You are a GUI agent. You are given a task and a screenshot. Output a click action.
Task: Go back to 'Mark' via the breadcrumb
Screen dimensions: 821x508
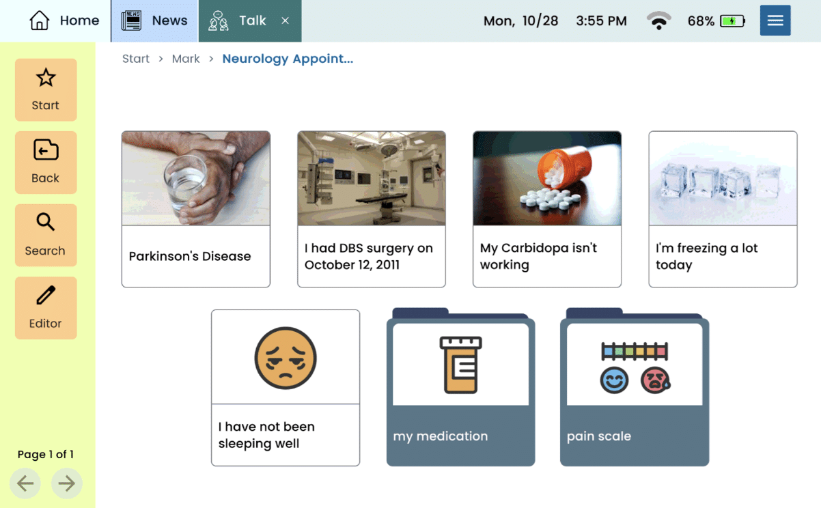(186, 59)
